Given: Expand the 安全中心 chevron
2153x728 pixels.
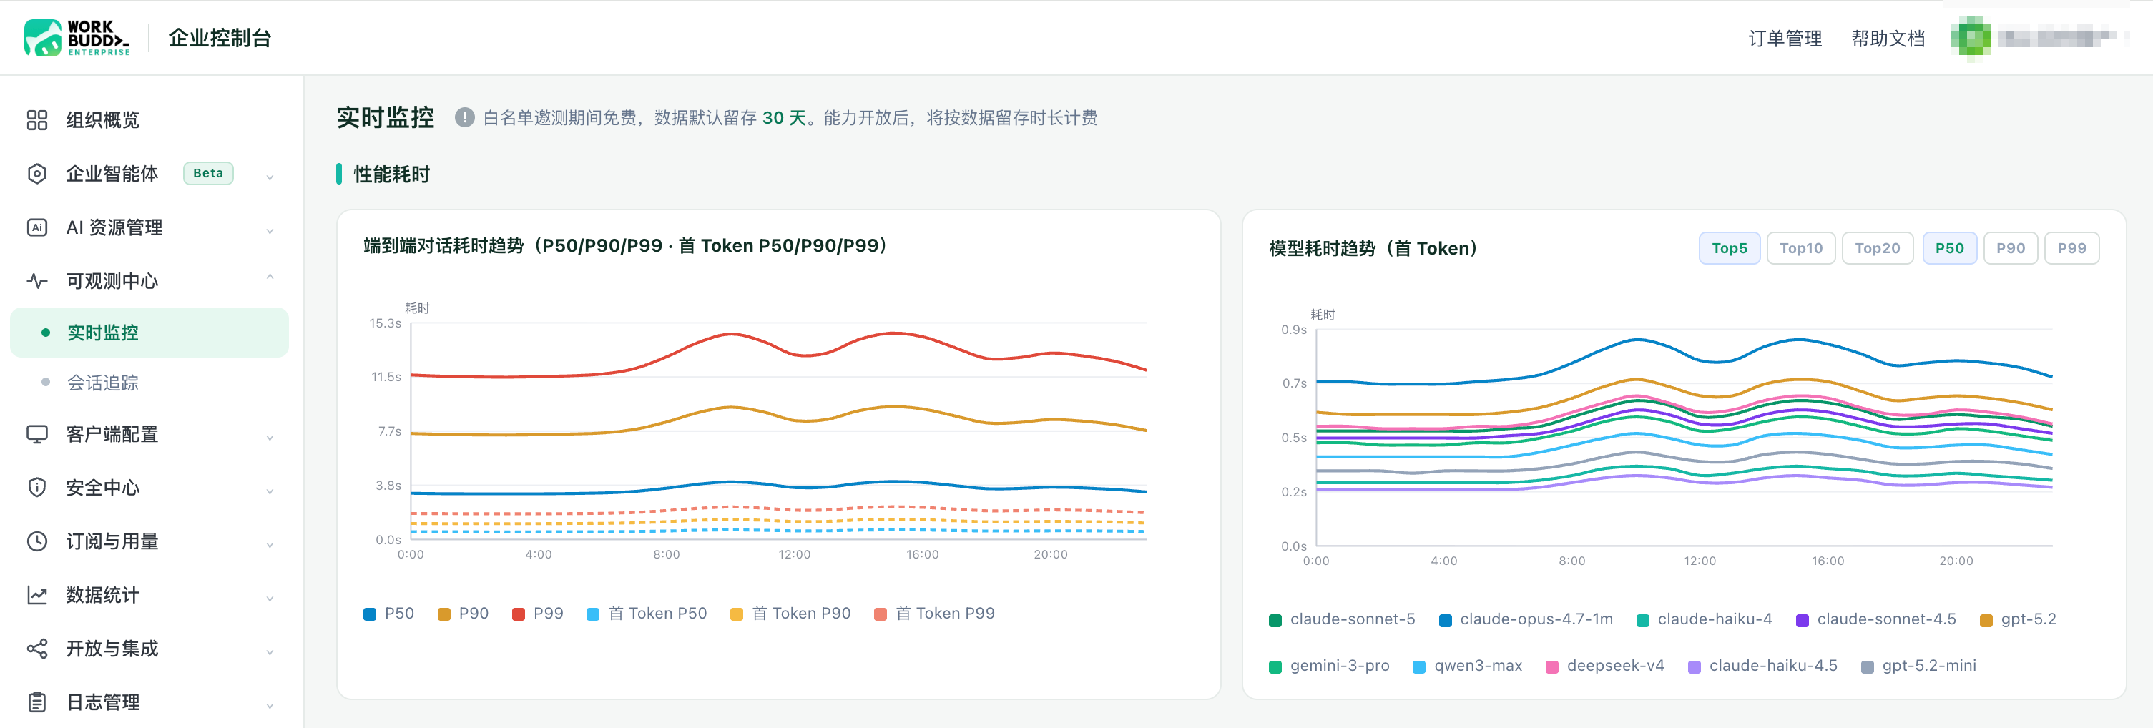Looking at the screenshot, I should pyautogui.click(x=270, y=491).
